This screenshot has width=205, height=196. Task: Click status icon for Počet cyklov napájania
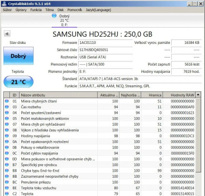tap(7, 153)
